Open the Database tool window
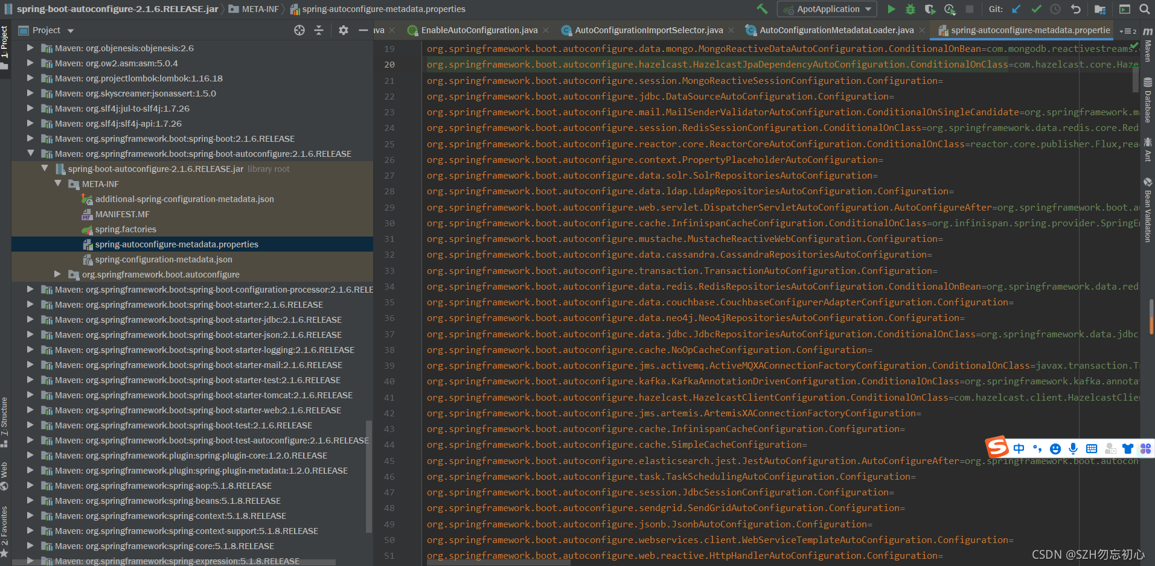Image resolution: width=1155 pixels, height=566 pixels. [1148, 101]
